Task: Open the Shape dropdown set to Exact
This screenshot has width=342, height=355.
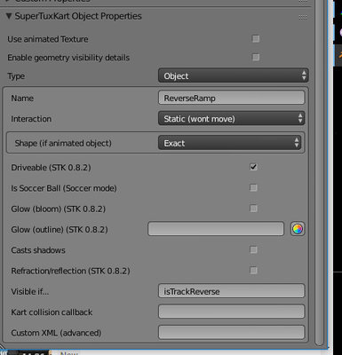Action: pyautogui.click(x=229, y=143)
